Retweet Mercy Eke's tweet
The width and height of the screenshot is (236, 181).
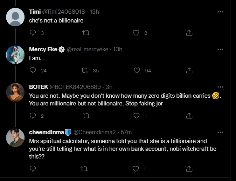pyautogui.click(x=85, y=71)
